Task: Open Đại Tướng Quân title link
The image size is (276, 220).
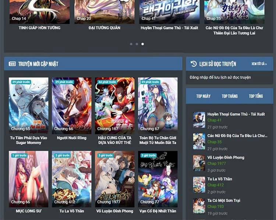Action: point(105,28)
